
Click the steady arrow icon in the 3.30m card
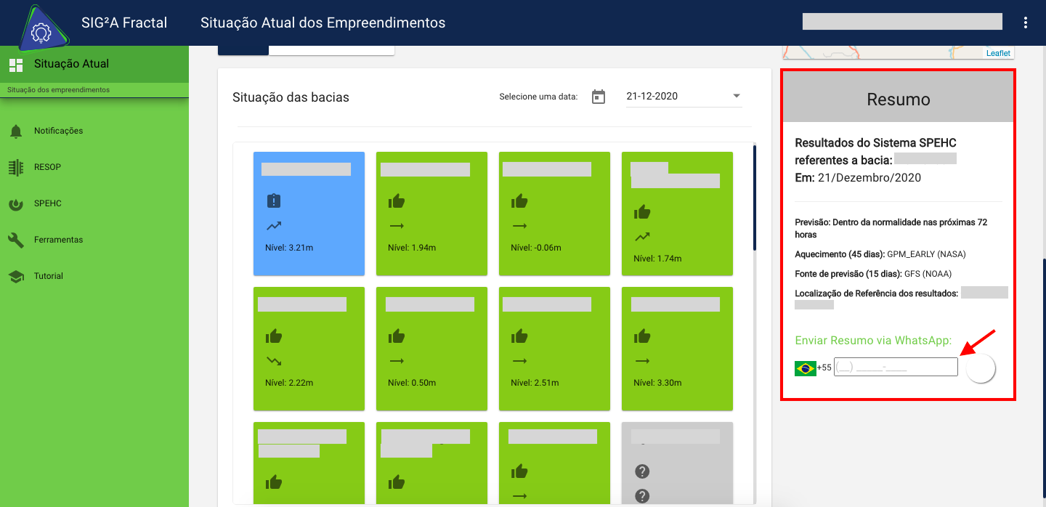[642, 360]
